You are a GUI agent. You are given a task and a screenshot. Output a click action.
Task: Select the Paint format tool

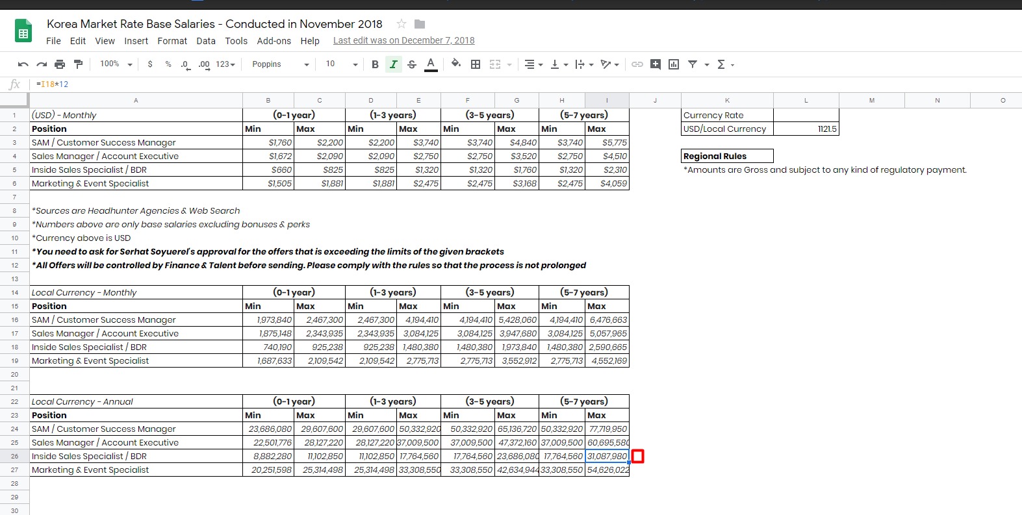pos(79,64)
